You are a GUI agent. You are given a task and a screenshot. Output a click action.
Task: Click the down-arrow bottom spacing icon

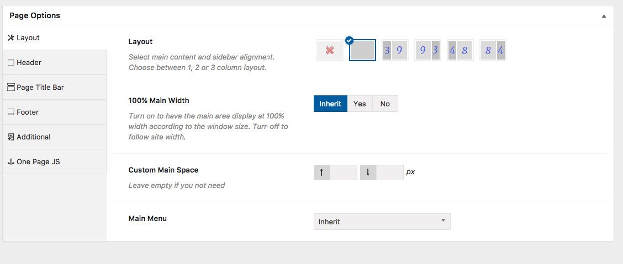pos(368,172)
